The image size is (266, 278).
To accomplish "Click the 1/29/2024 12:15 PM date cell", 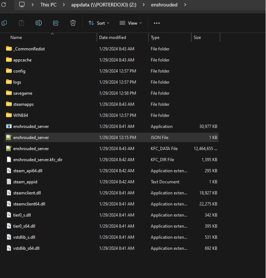I will point(118,138).
